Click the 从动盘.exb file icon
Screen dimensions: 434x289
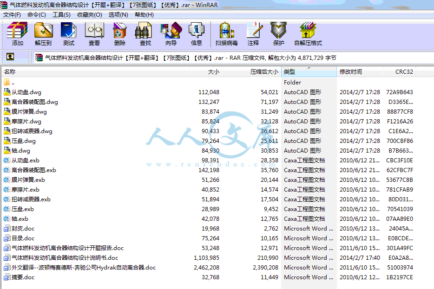click(x=7, y=160)
